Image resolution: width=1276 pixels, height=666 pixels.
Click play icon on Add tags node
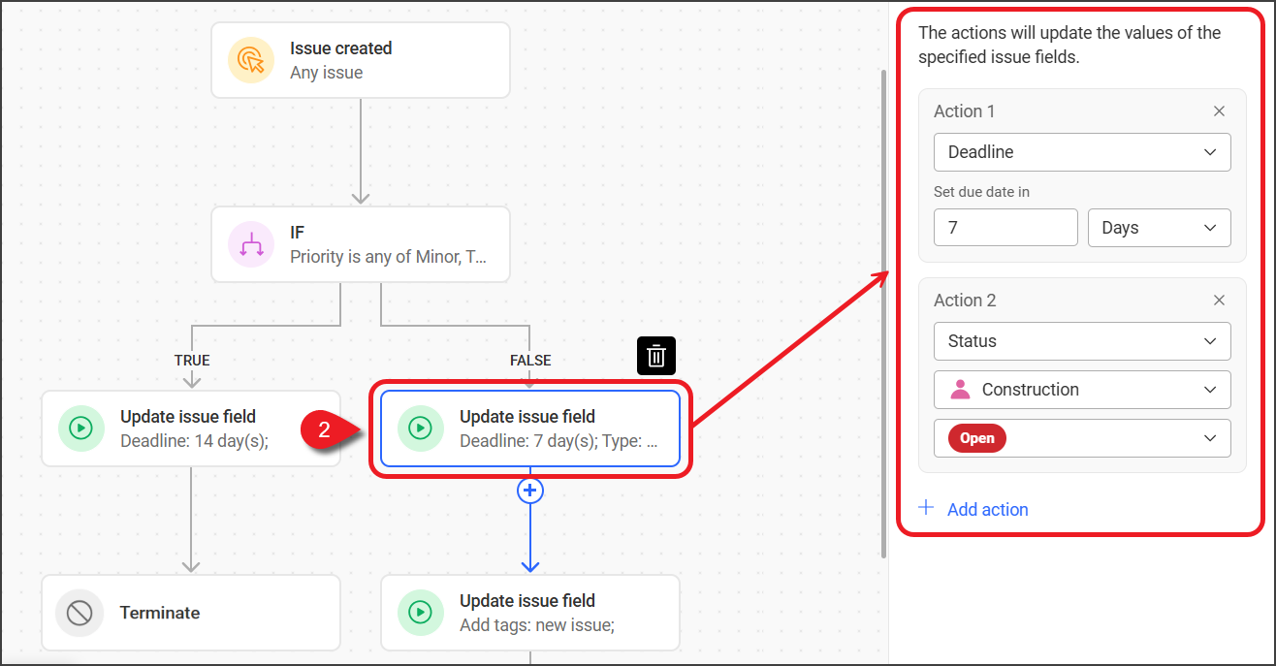pyautogui.click(x=421, y=613)
